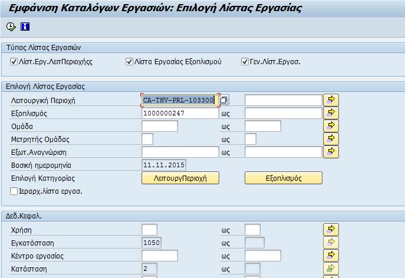This screenshot has height=278, width=405.
Task: Open multiple selection for Μετρητής Ομάδας
Action: pos(331,139)
